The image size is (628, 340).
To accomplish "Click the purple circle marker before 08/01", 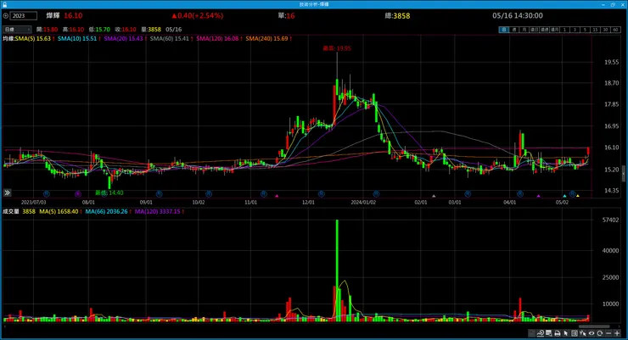I will [x=78, y=194].
